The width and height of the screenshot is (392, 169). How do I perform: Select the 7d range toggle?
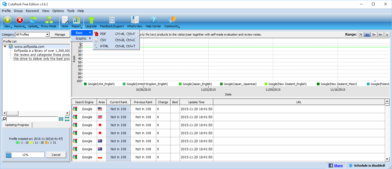click(361, 34)
